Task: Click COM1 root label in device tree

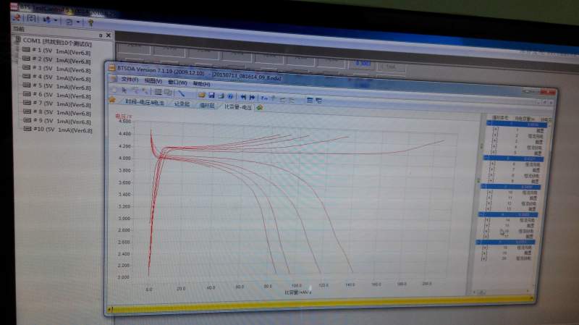Action: 57,42
